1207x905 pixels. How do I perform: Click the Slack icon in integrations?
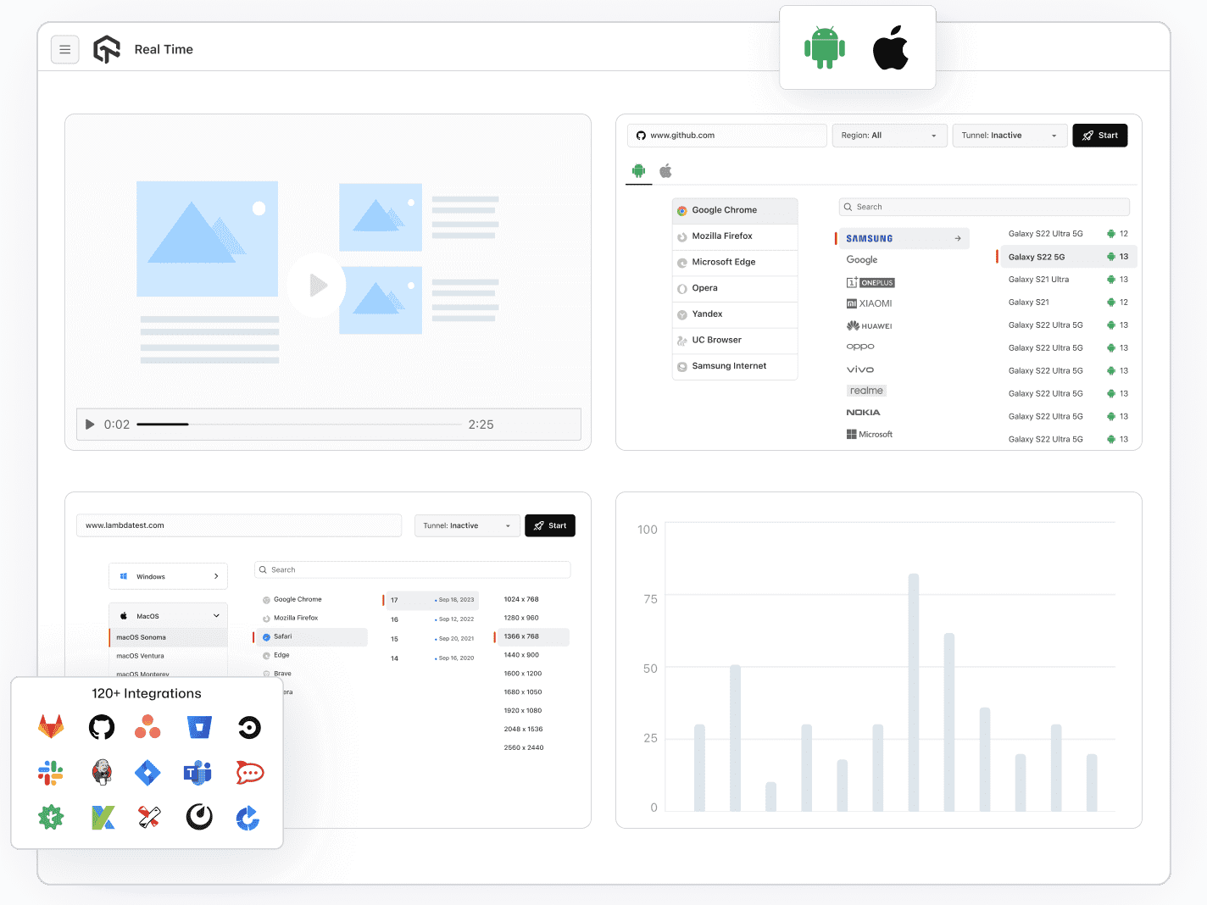coord(51,772)
